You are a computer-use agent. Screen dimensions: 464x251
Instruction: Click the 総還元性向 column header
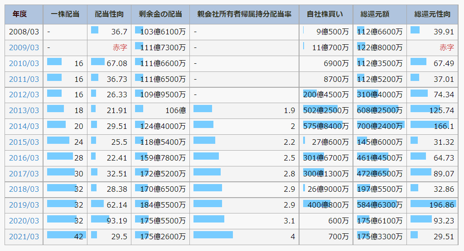pyautogui.click(x=432, y=14)
